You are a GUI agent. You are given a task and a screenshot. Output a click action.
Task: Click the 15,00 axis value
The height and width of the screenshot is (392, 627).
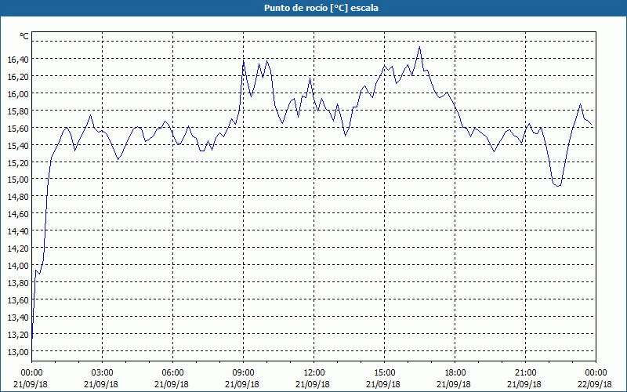[18, 180]
